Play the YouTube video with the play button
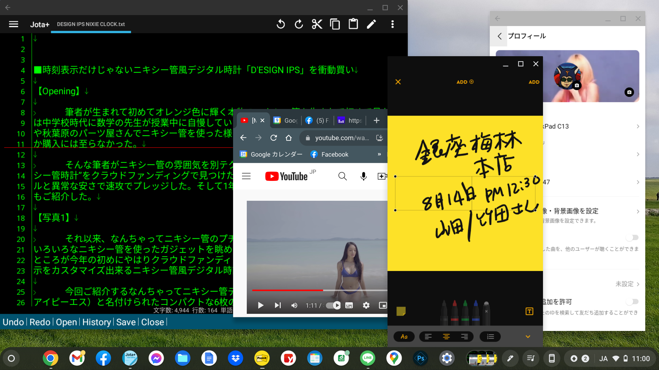The width and height of the screenshot is (659, 370). pos(261,305)
